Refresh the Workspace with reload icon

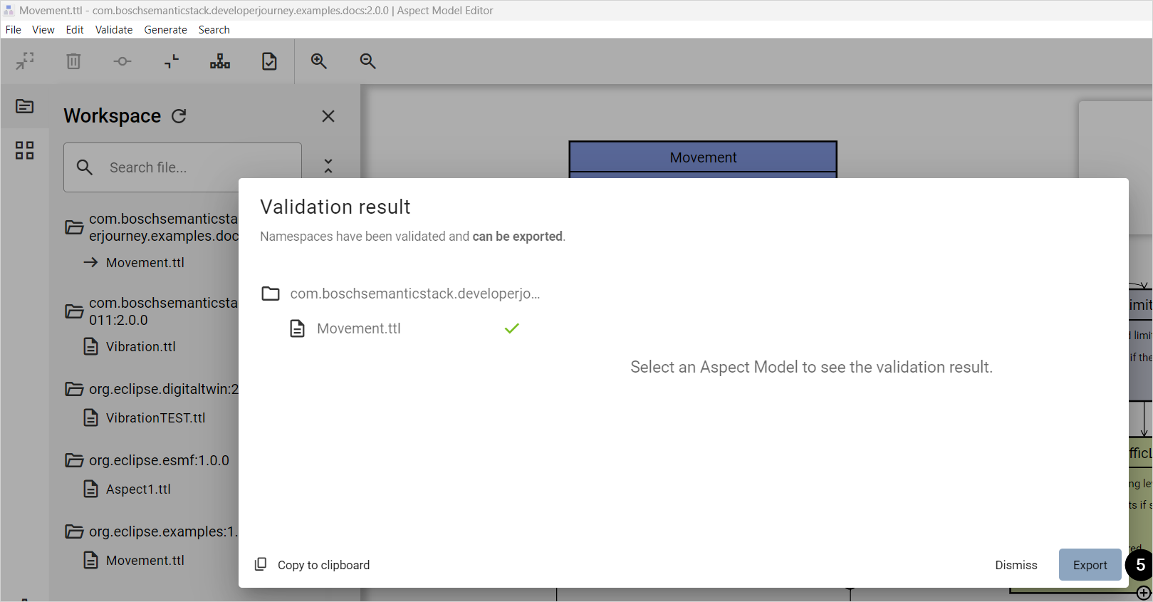coord(179,116)
